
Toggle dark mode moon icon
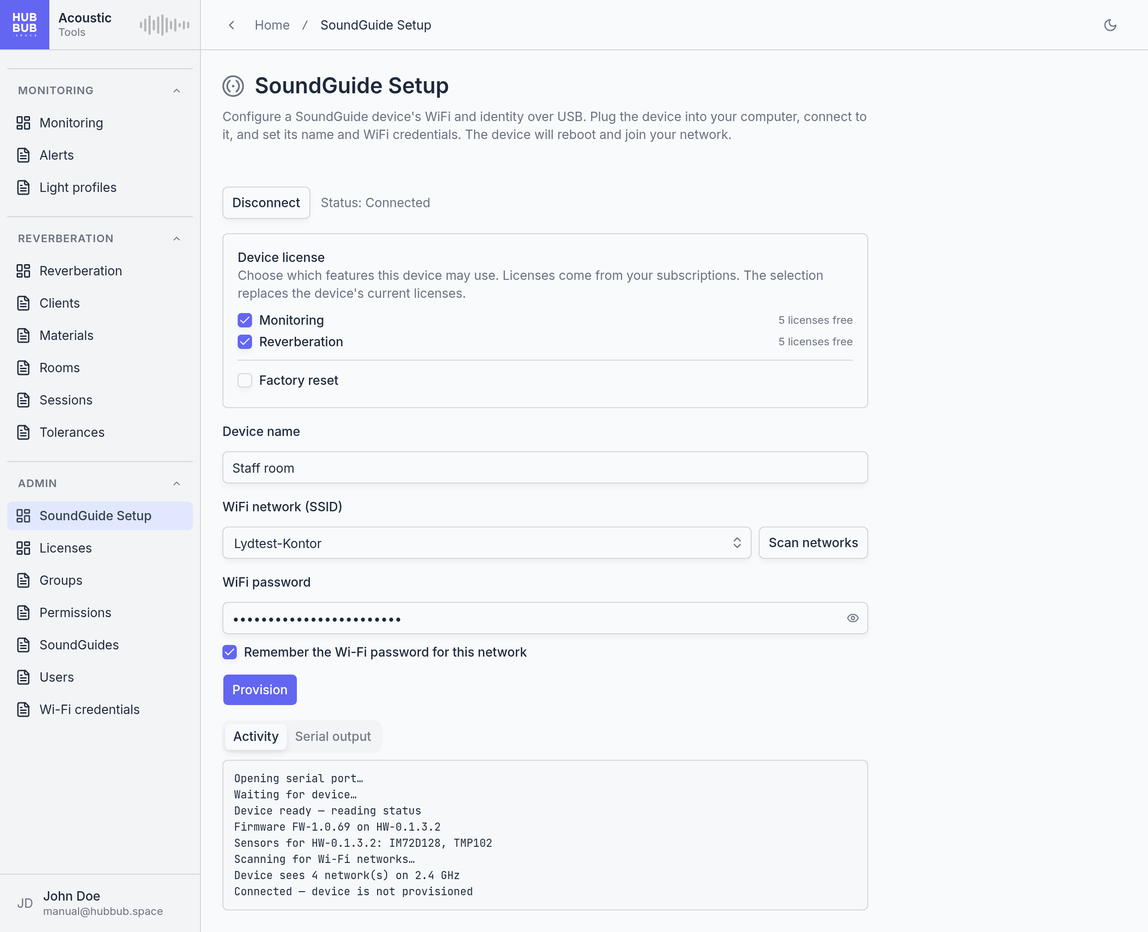pos(1110,25)
